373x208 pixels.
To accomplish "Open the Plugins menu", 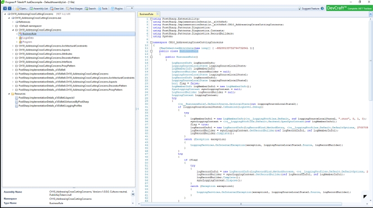I will pyautogui.click(x=117, y=8).
